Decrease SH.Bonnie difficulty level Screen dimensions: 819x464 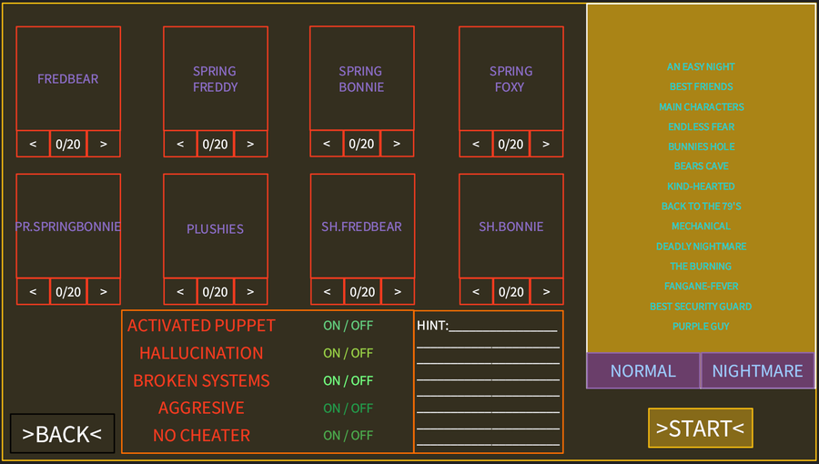tap(476, 291)
